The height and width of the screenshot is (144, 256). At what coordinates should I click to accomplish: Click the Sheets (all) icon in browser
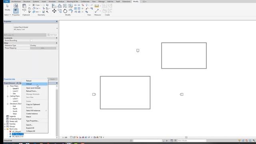pyautogui.click(x=8, y=121)
